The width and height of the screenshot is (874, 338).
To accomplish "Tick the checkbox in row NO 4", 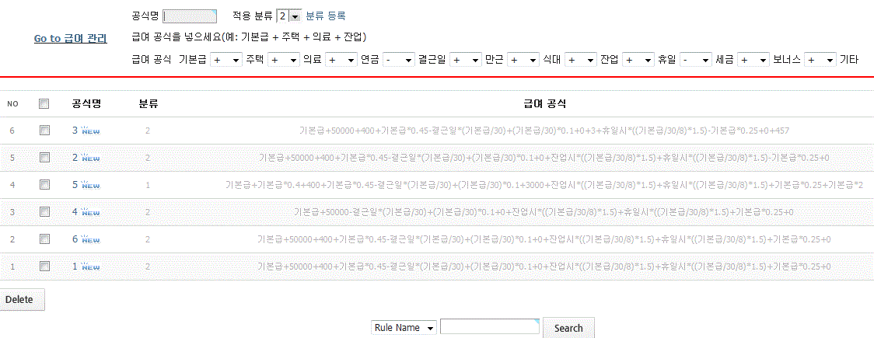I will click(x=44, y=185).
